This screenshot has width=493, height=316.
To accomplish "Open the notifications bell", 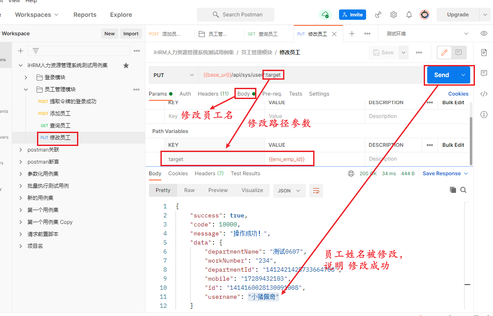I will point(409,15).
